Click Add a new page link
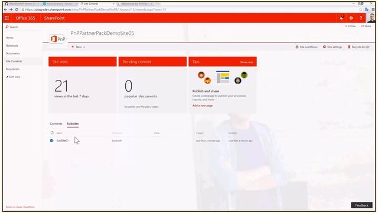This screenshot has height=213, width=378. click(203, 106)
